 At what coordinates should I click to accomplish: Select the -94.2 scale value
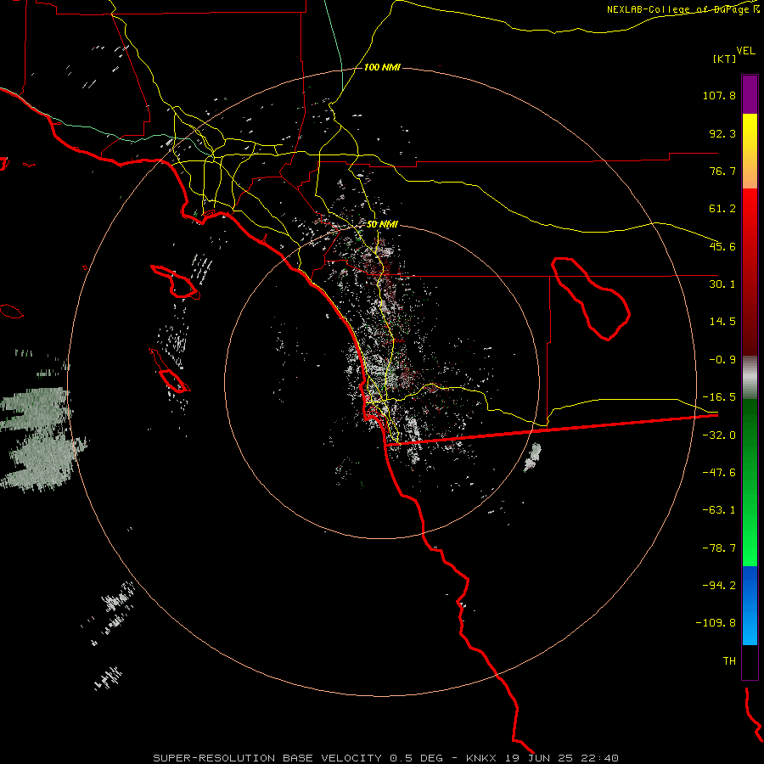(719, 586)
